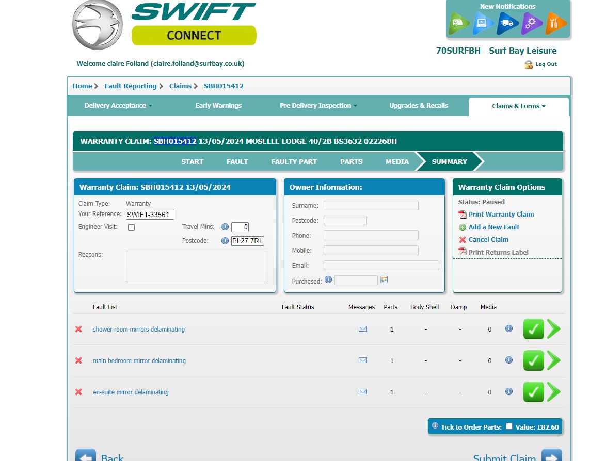Click the Reasons text area
The width and height of the screenshot is (606, 461).
(197, 266)
